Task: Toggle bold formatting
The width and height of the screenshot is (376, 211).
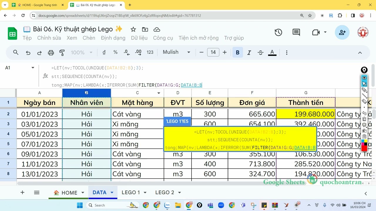Action: click(238, 52)
